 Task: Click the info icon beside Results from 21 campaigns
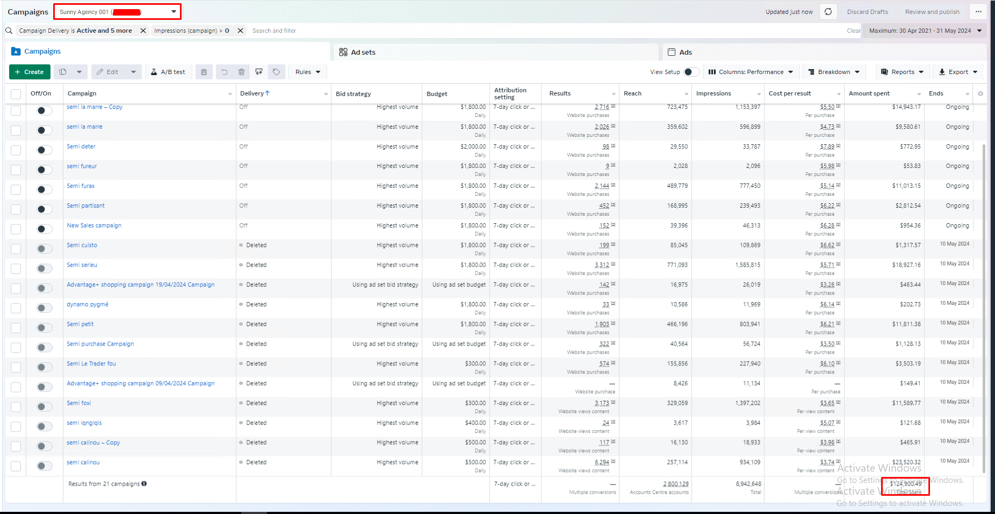[x=144, y=484]
